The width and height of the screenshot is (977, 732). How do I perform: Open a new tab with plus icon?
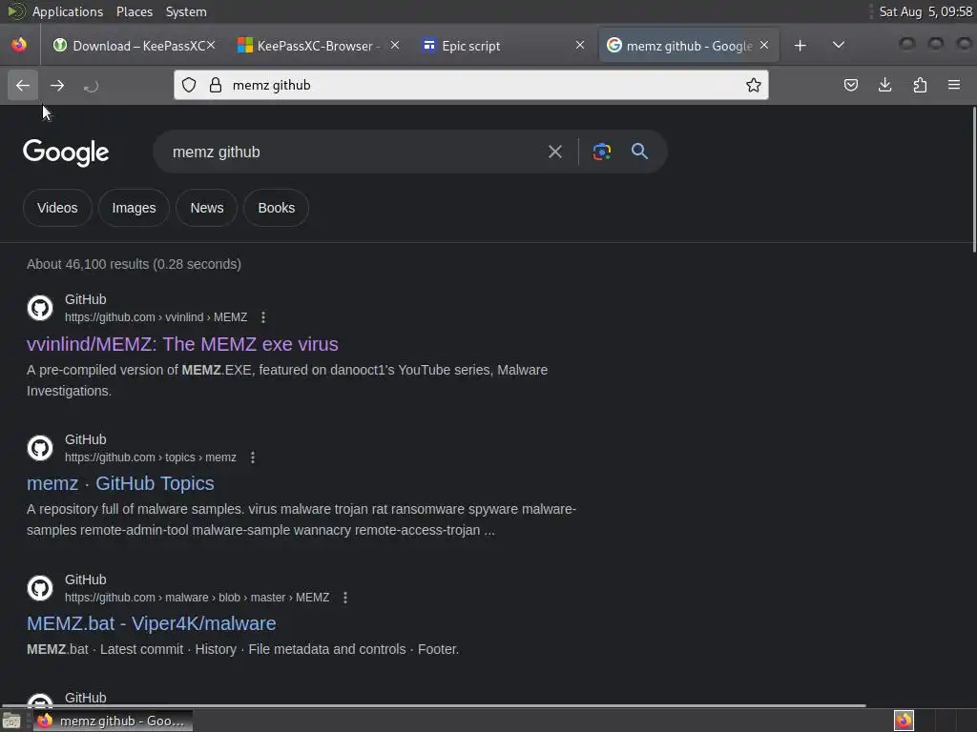click(x=800, y=46)
